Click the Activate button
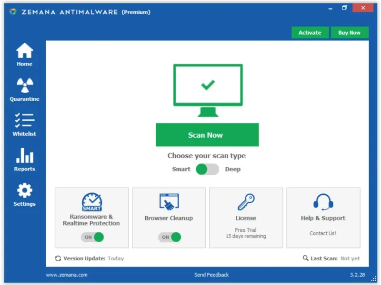The image size is (381, 285). [310, 32]
